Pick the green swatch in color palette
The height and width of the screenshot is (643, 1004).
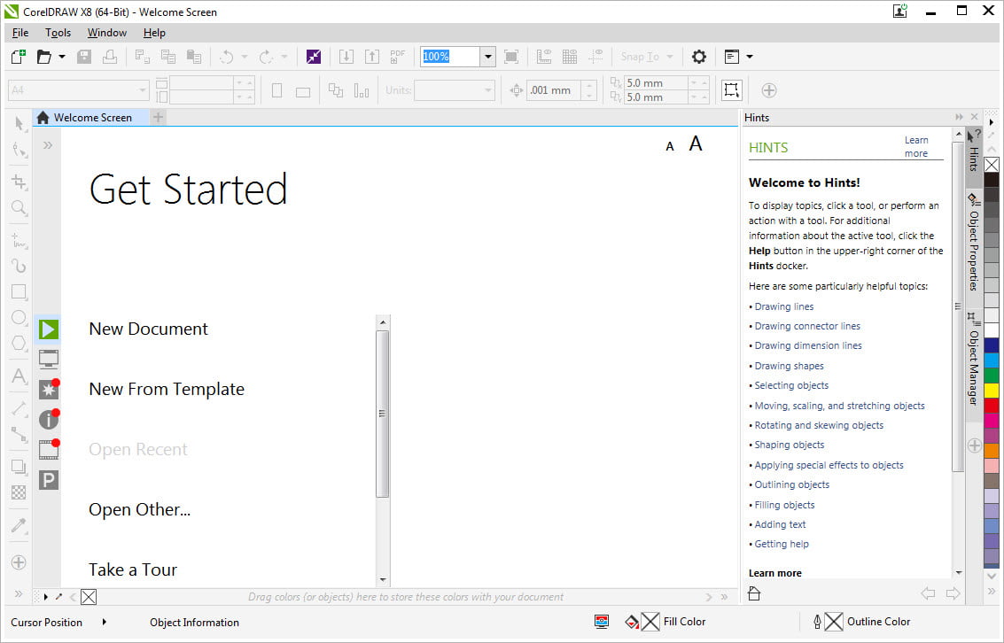pos(992,375)
